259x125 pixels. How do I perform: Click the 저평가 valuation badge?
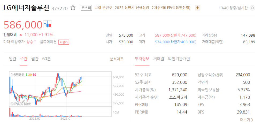pyautogui.click(x=64, y=42)
